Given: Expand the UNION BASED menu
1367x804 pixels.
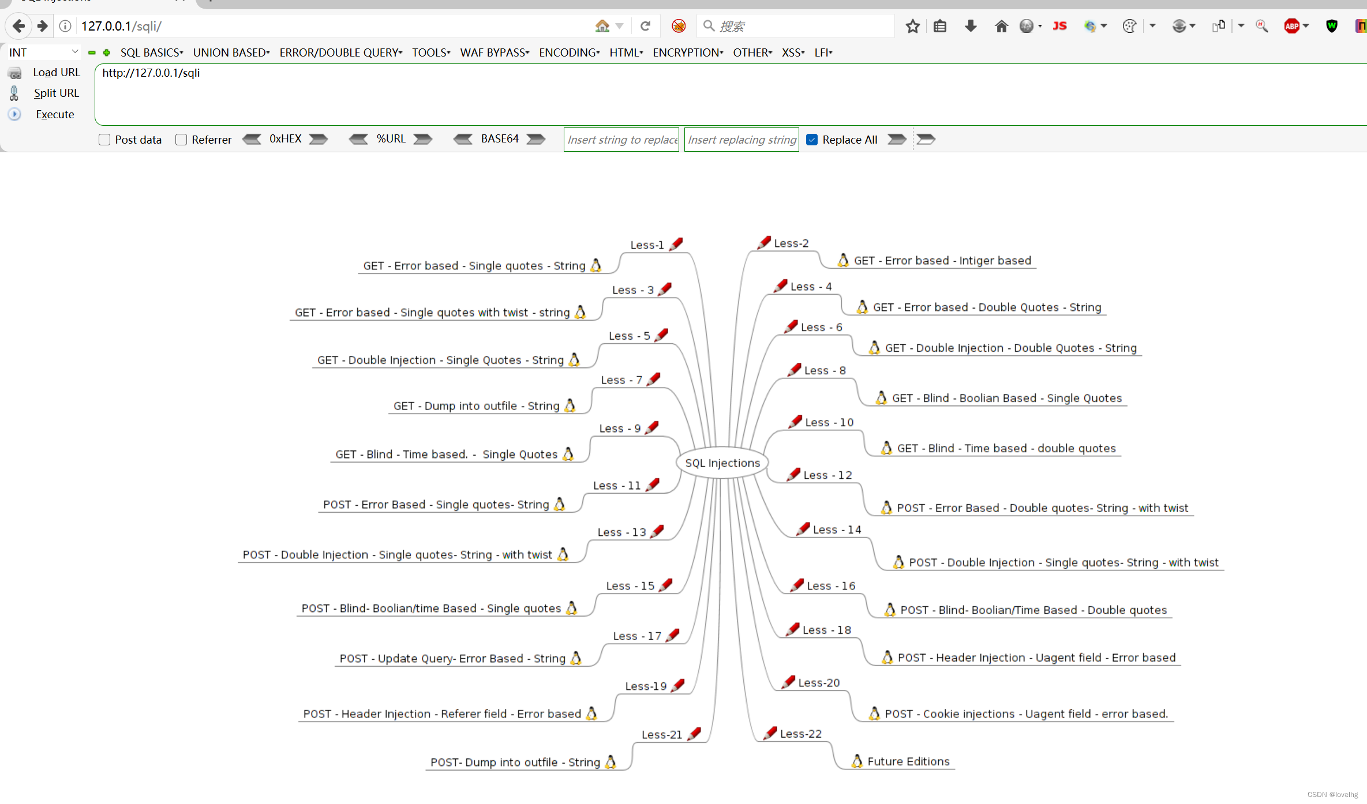Looking at the screenshot, I should pos(231,52).
